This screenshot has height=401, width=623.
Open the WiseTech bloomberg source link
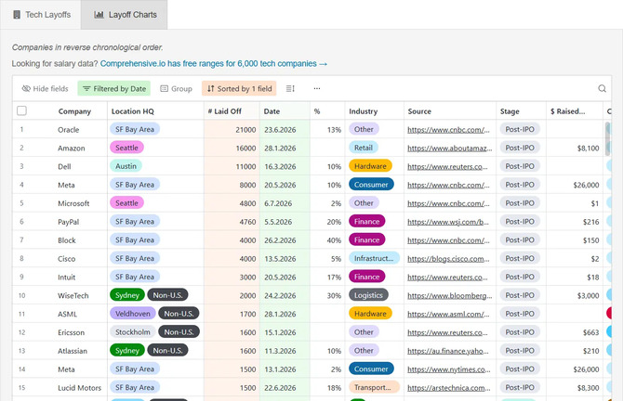coord(450,295)
